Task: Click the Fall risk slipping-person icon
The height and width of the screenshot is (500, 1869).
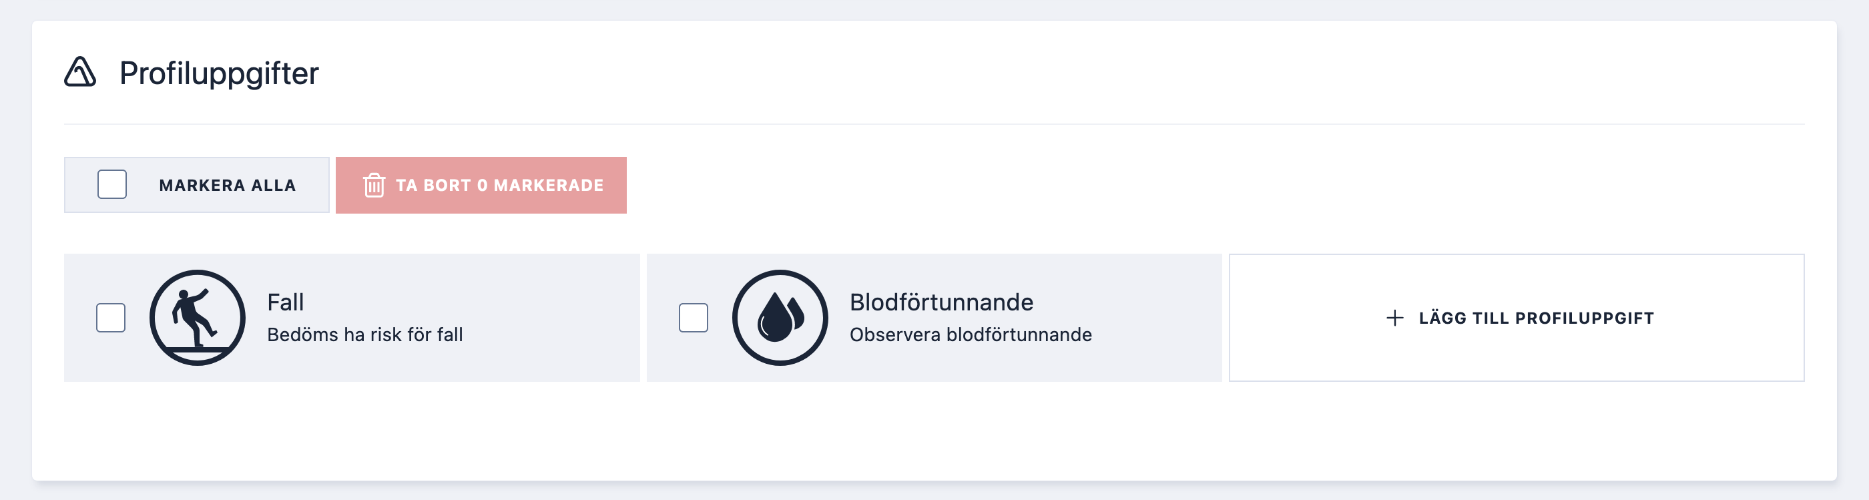Action: pos(198,318)
